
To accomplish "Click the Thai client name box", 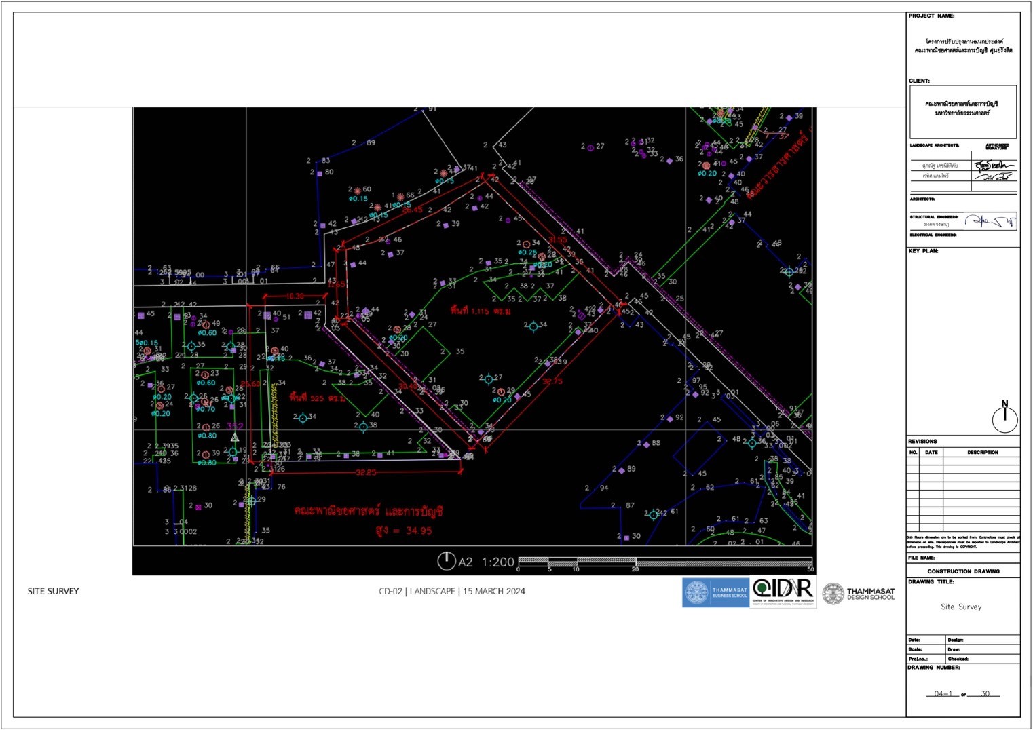I will pyautogui.click(x=962, y=112).
